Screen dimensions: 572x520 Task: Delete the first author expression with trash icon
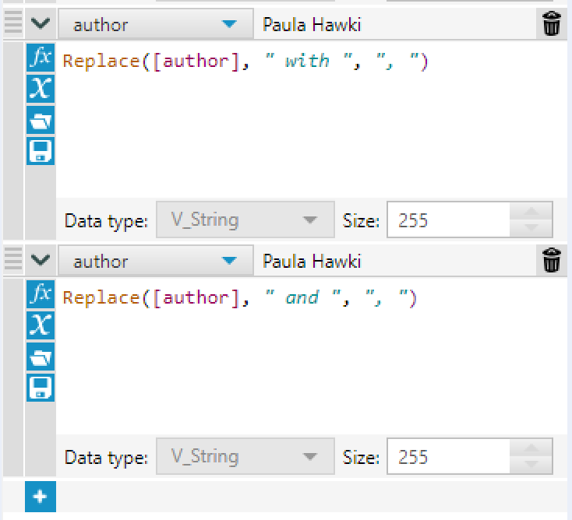pos(552,25)
